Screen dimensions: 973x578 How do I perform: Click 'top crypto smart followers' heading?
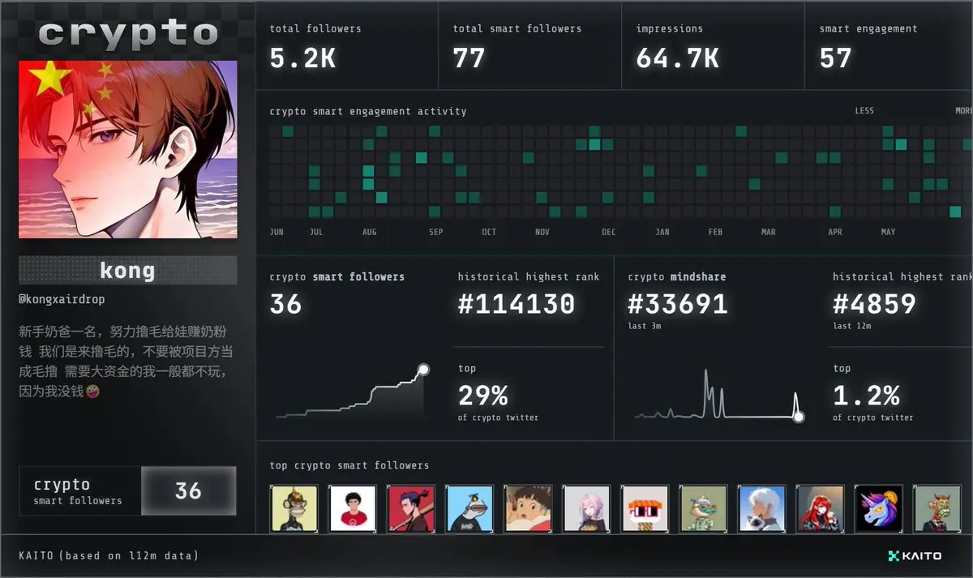pos(349,465)
